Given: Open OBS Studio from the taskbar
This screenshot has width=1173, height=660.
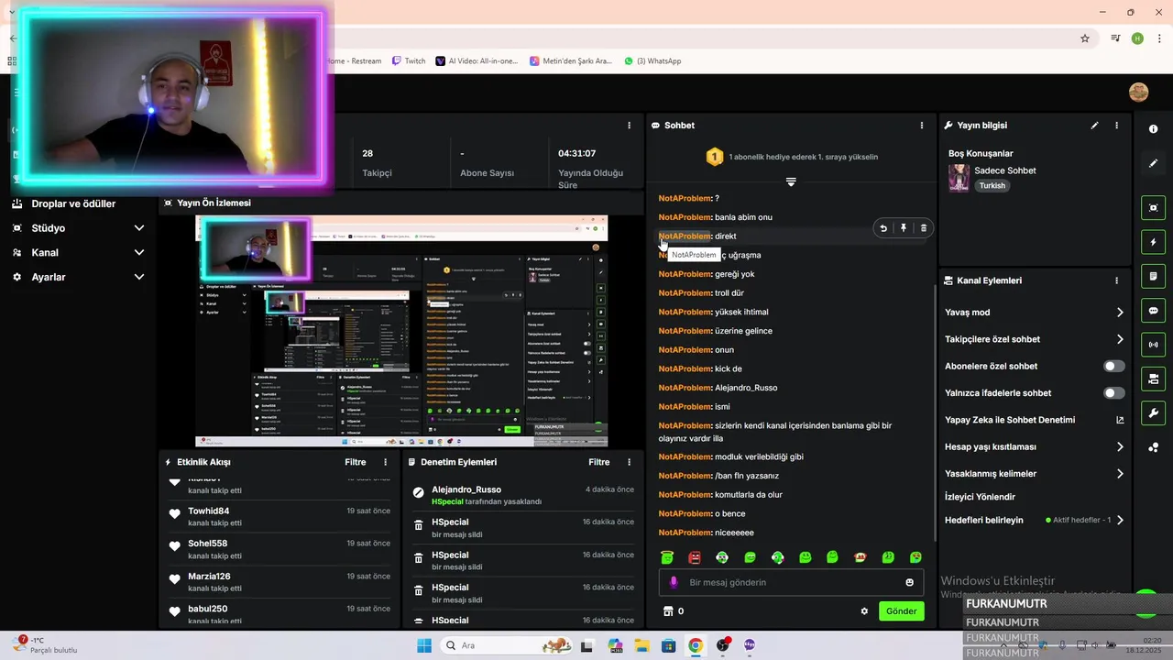Looking at the screenshot, I should tap(723, 645).
